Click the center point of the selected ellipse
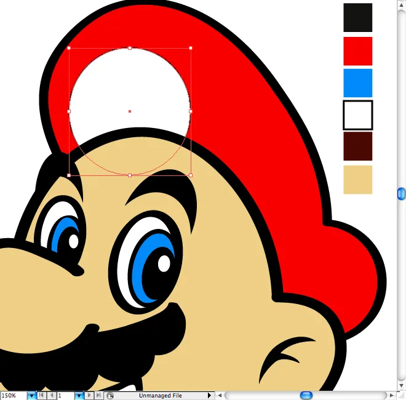406x400 pixels. pos(130,111)
